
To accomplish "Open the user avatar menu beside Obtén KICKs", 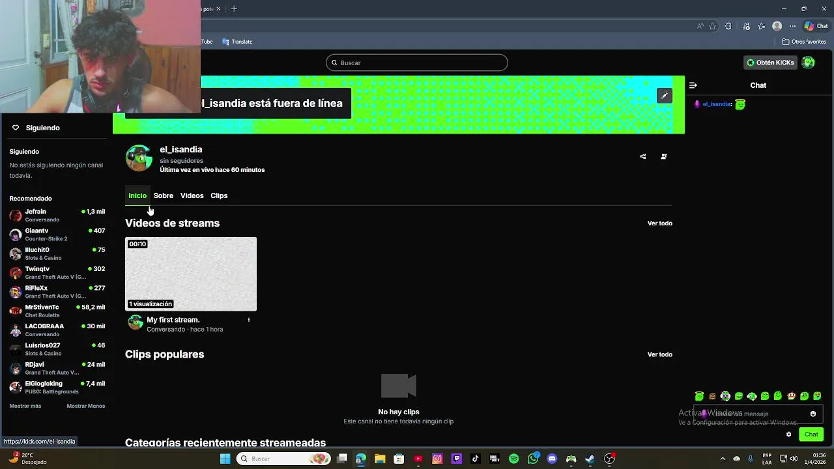I will (x=808, y=63).
